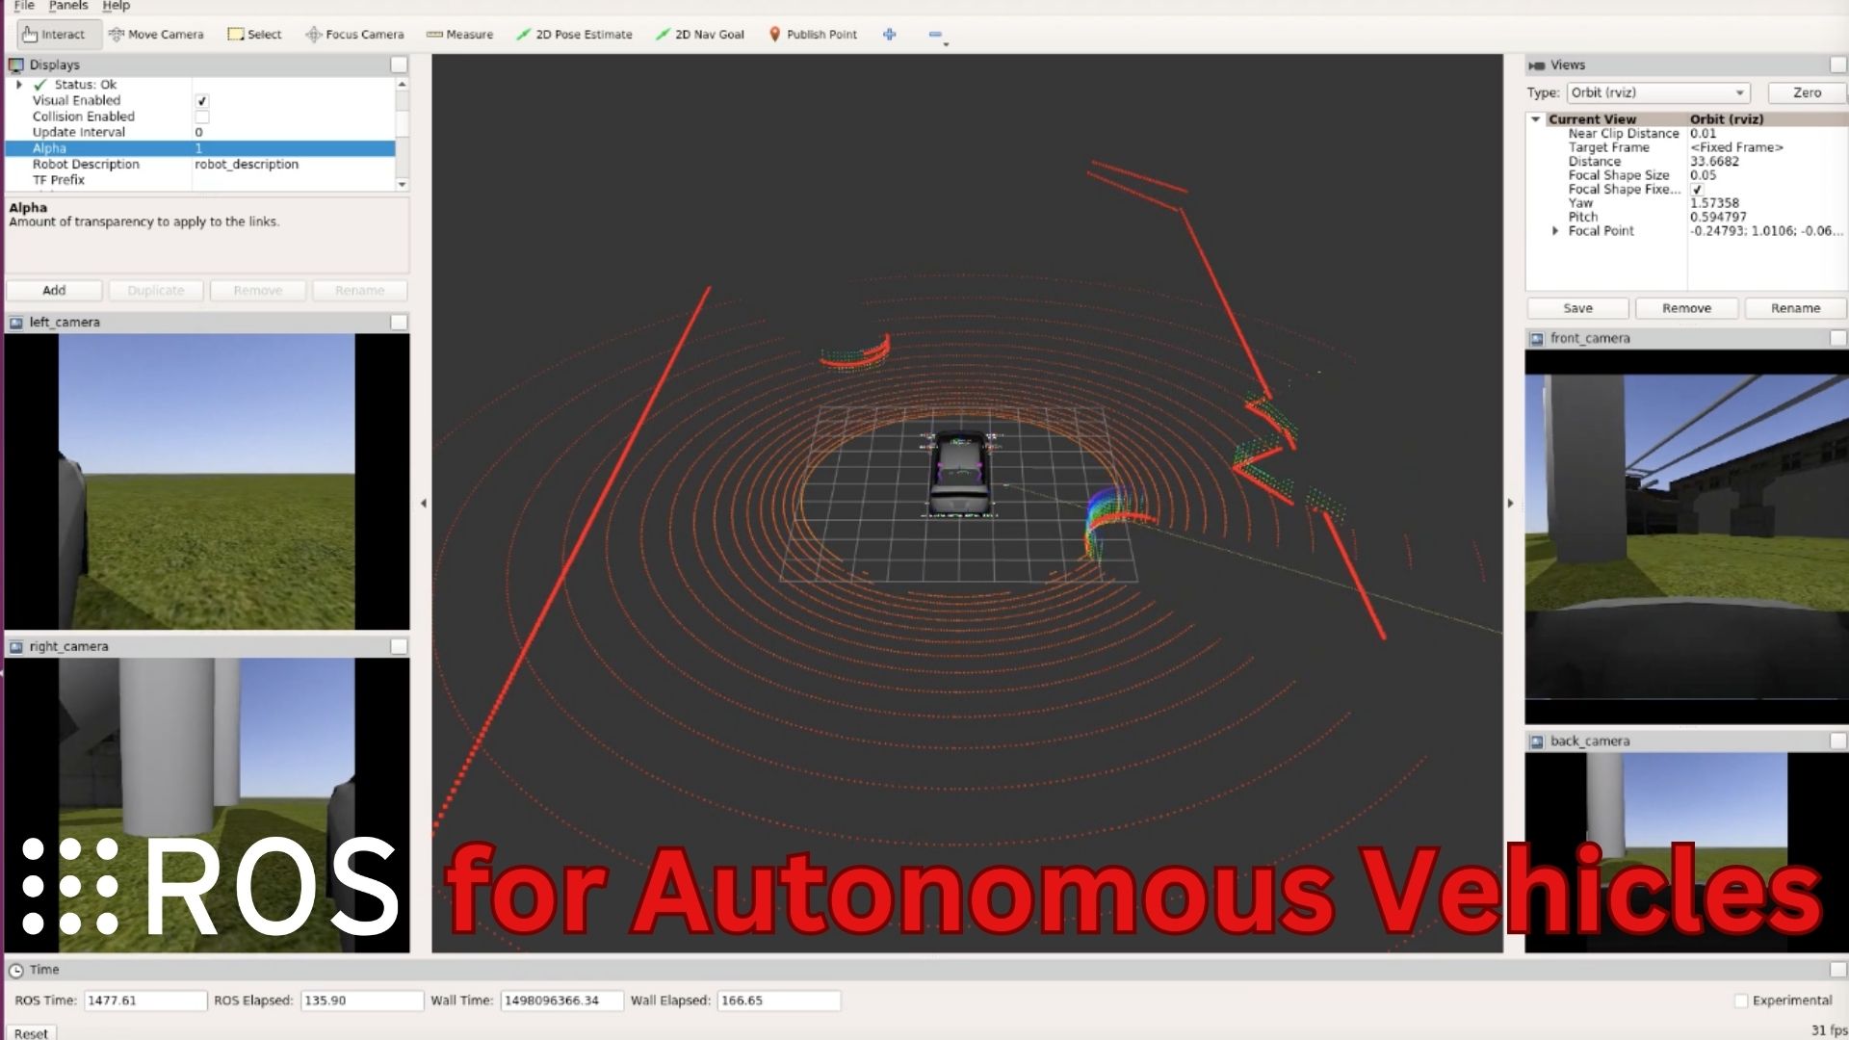Click the Wall Elapsed field
Screen dimensions: 1849x1040
point(779,1001)
